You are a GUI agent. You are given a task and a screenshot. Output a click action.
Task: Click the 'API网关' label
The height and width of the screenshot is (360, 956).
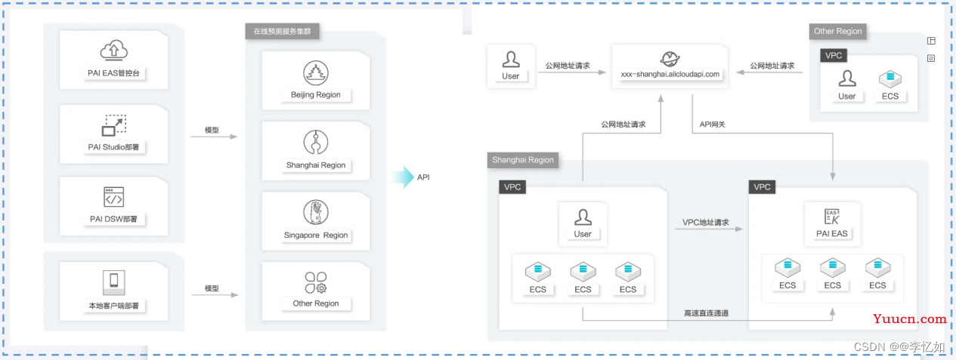(x=713, y=125)
